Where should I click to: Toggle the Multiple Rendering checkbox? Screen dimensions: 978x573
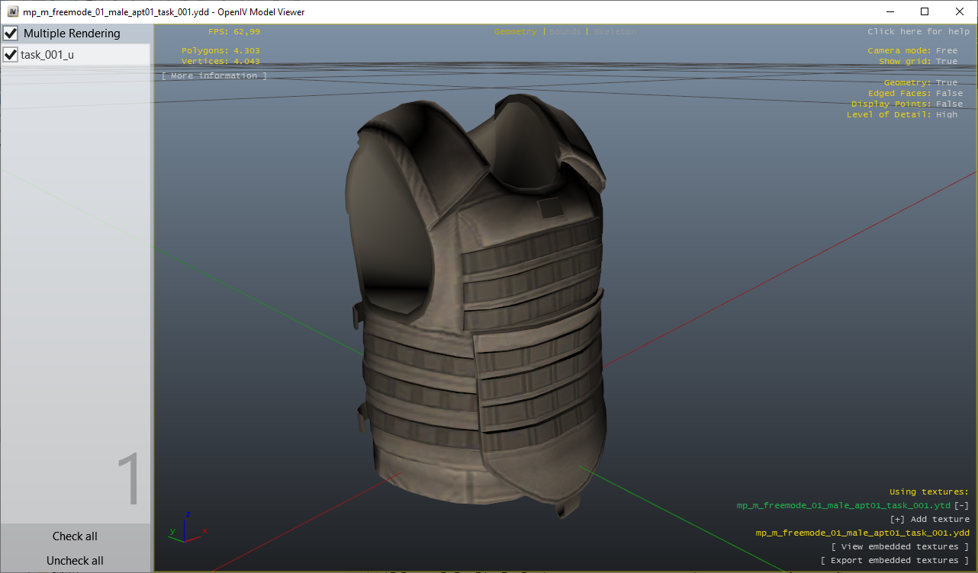tap(11, 34)
